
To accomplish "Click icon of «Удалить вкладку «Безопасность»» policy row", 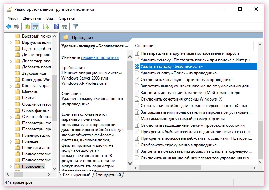I will 137,66.
